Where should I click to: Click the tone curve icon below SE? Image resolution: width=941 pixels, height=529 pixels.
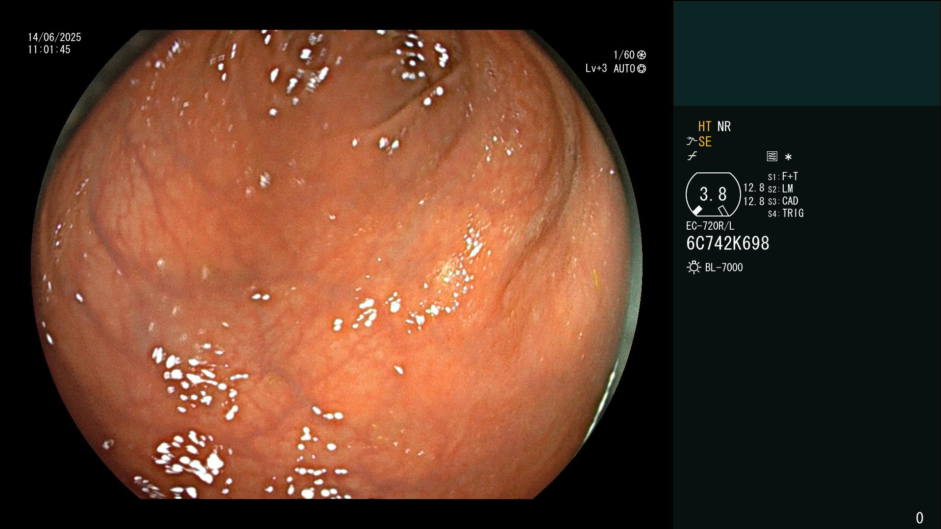click(x=692, y=156)
